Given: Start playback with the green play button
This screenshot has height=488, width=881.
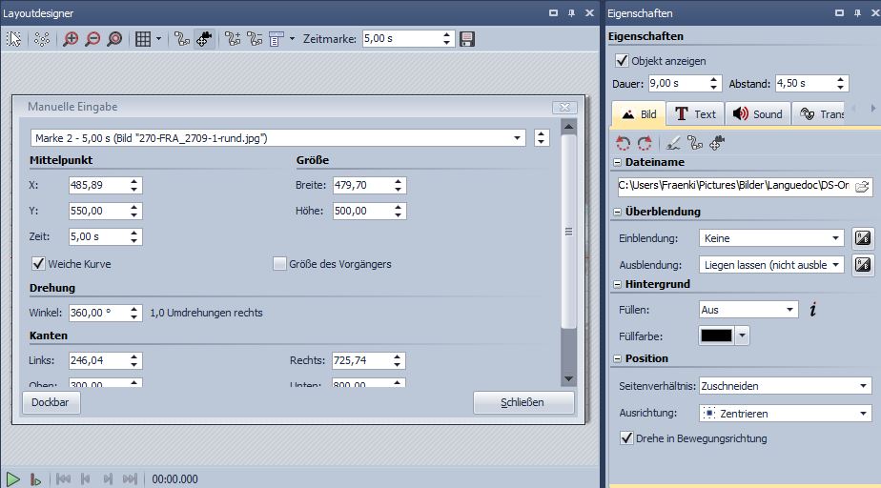Looking at the screenshot, I should click(12, 479).
